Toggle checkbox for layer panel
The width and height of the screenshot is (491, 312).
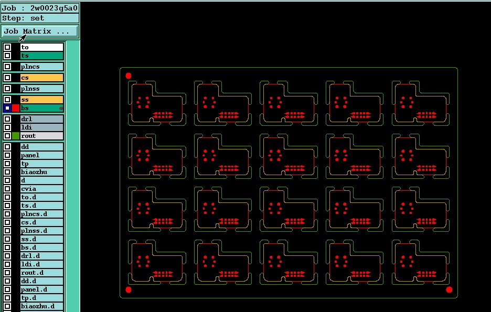[7, 155]
